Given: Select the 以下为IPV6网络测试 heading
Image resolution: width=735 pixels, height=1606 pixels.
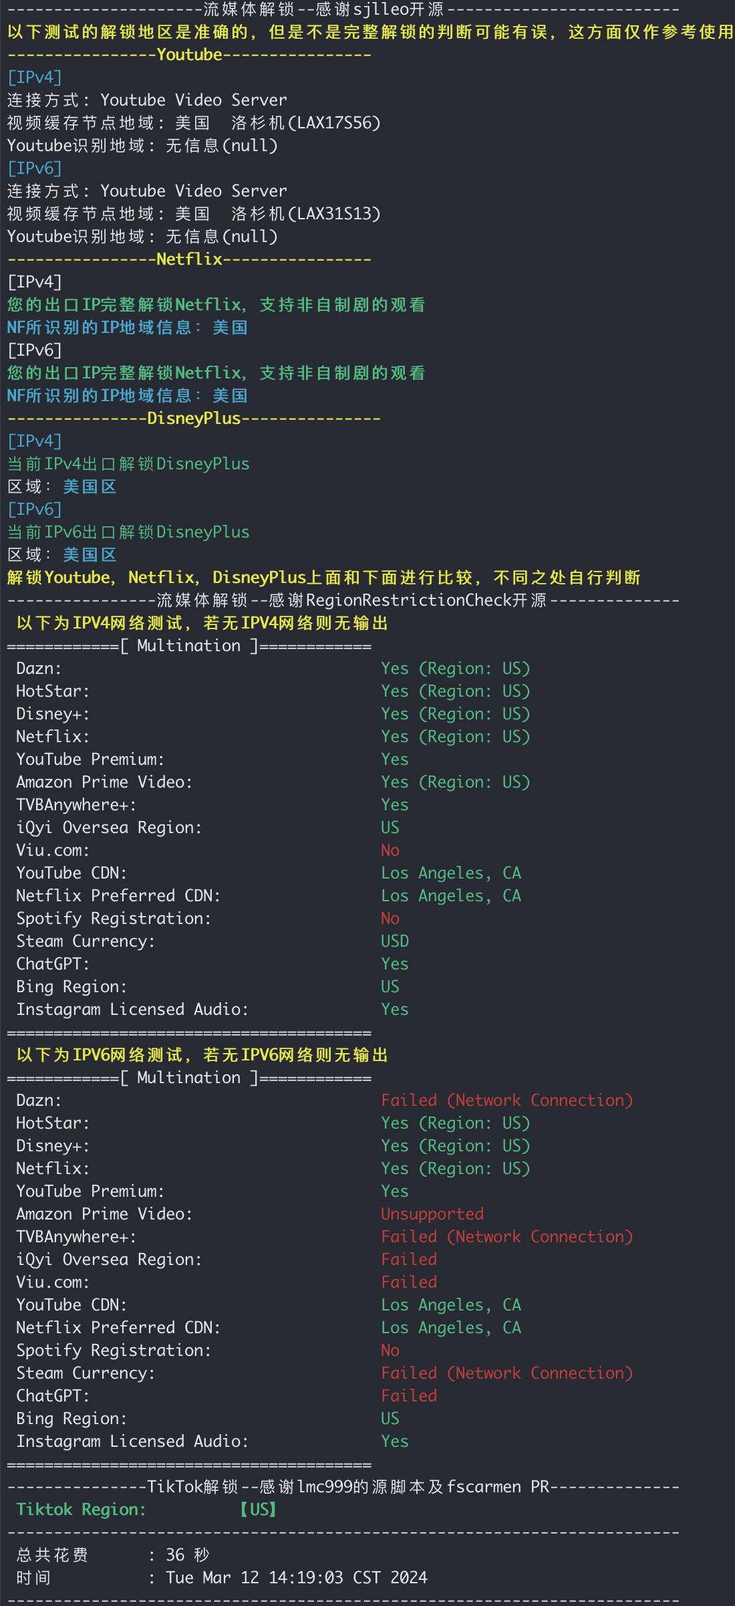Looking at the screenshot, I should pos(202,1055).
